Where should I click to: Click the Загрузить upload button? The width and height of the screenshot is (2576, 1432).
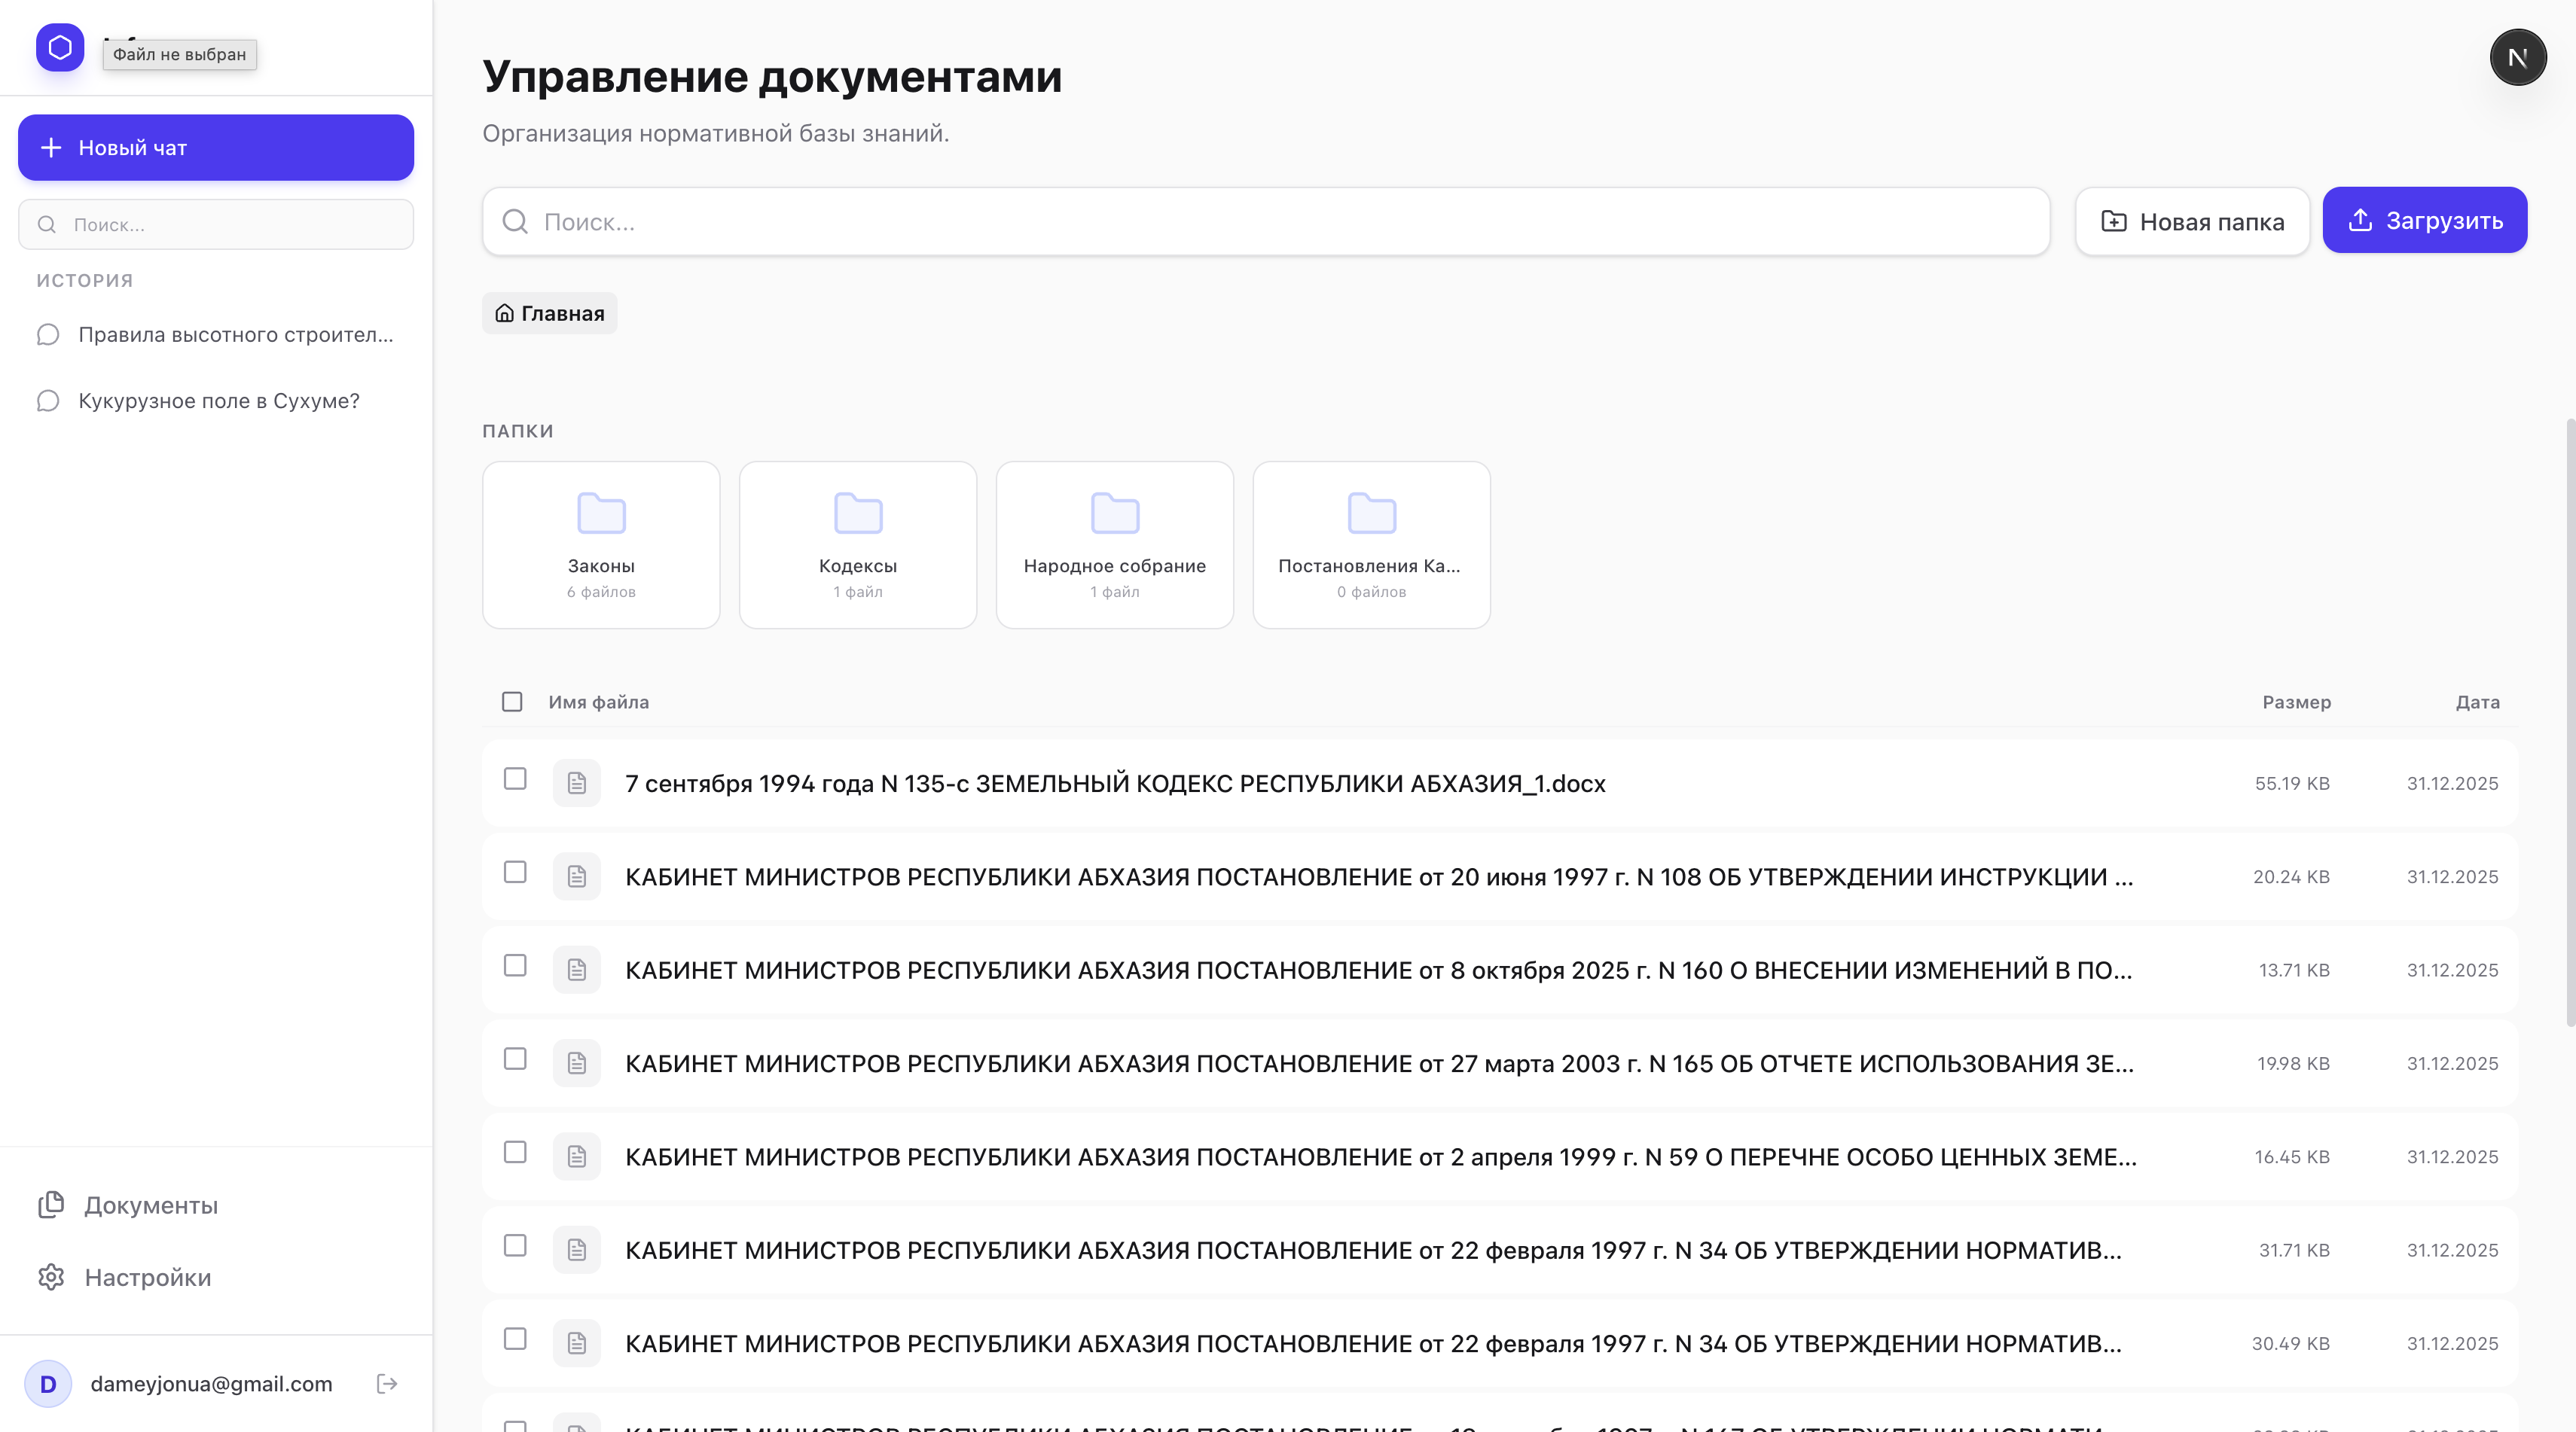2424,220
